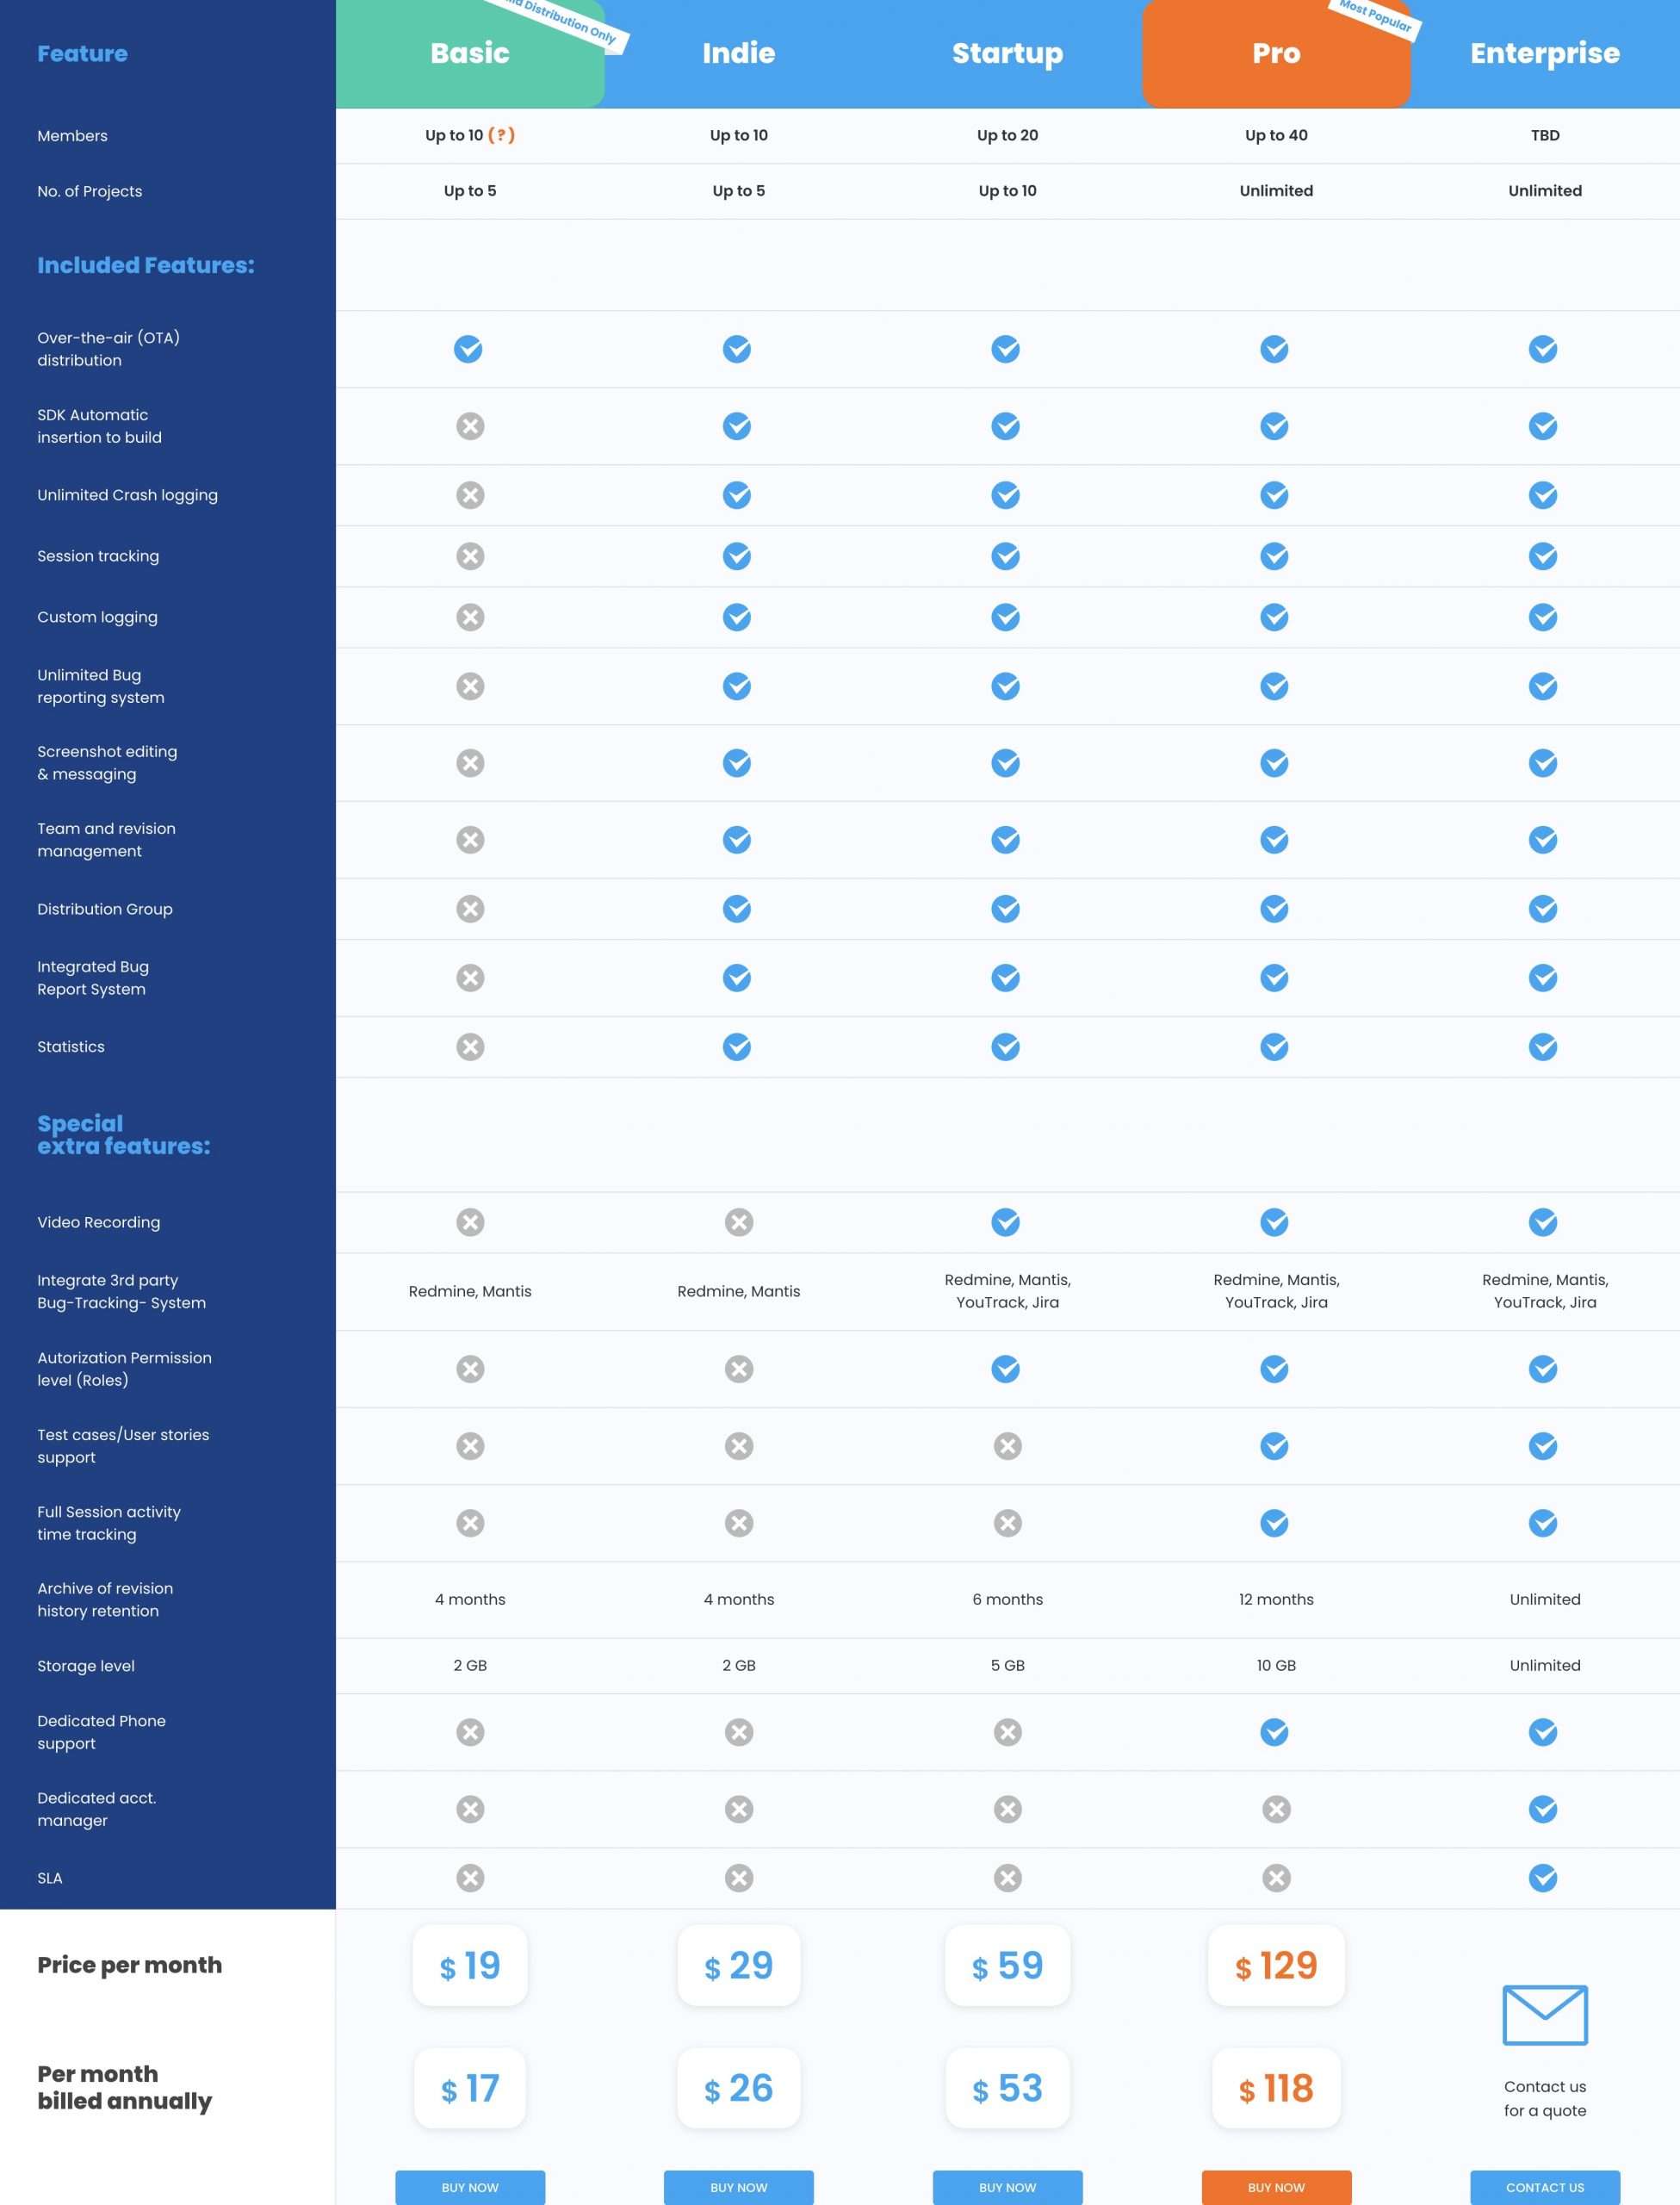Toggle the checkmark for Distribution Group on Indie

point(738,910)
